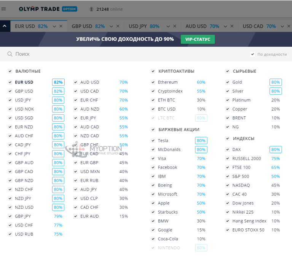Click the 21248 online counter

tap(109, 9)
